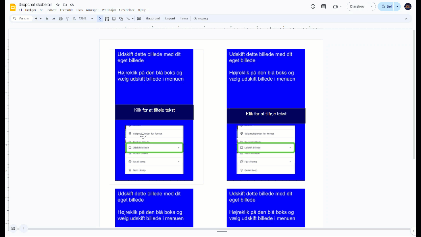Expand the Del share options arrow
Screen dimensions: 421x237
coord(397,7)
